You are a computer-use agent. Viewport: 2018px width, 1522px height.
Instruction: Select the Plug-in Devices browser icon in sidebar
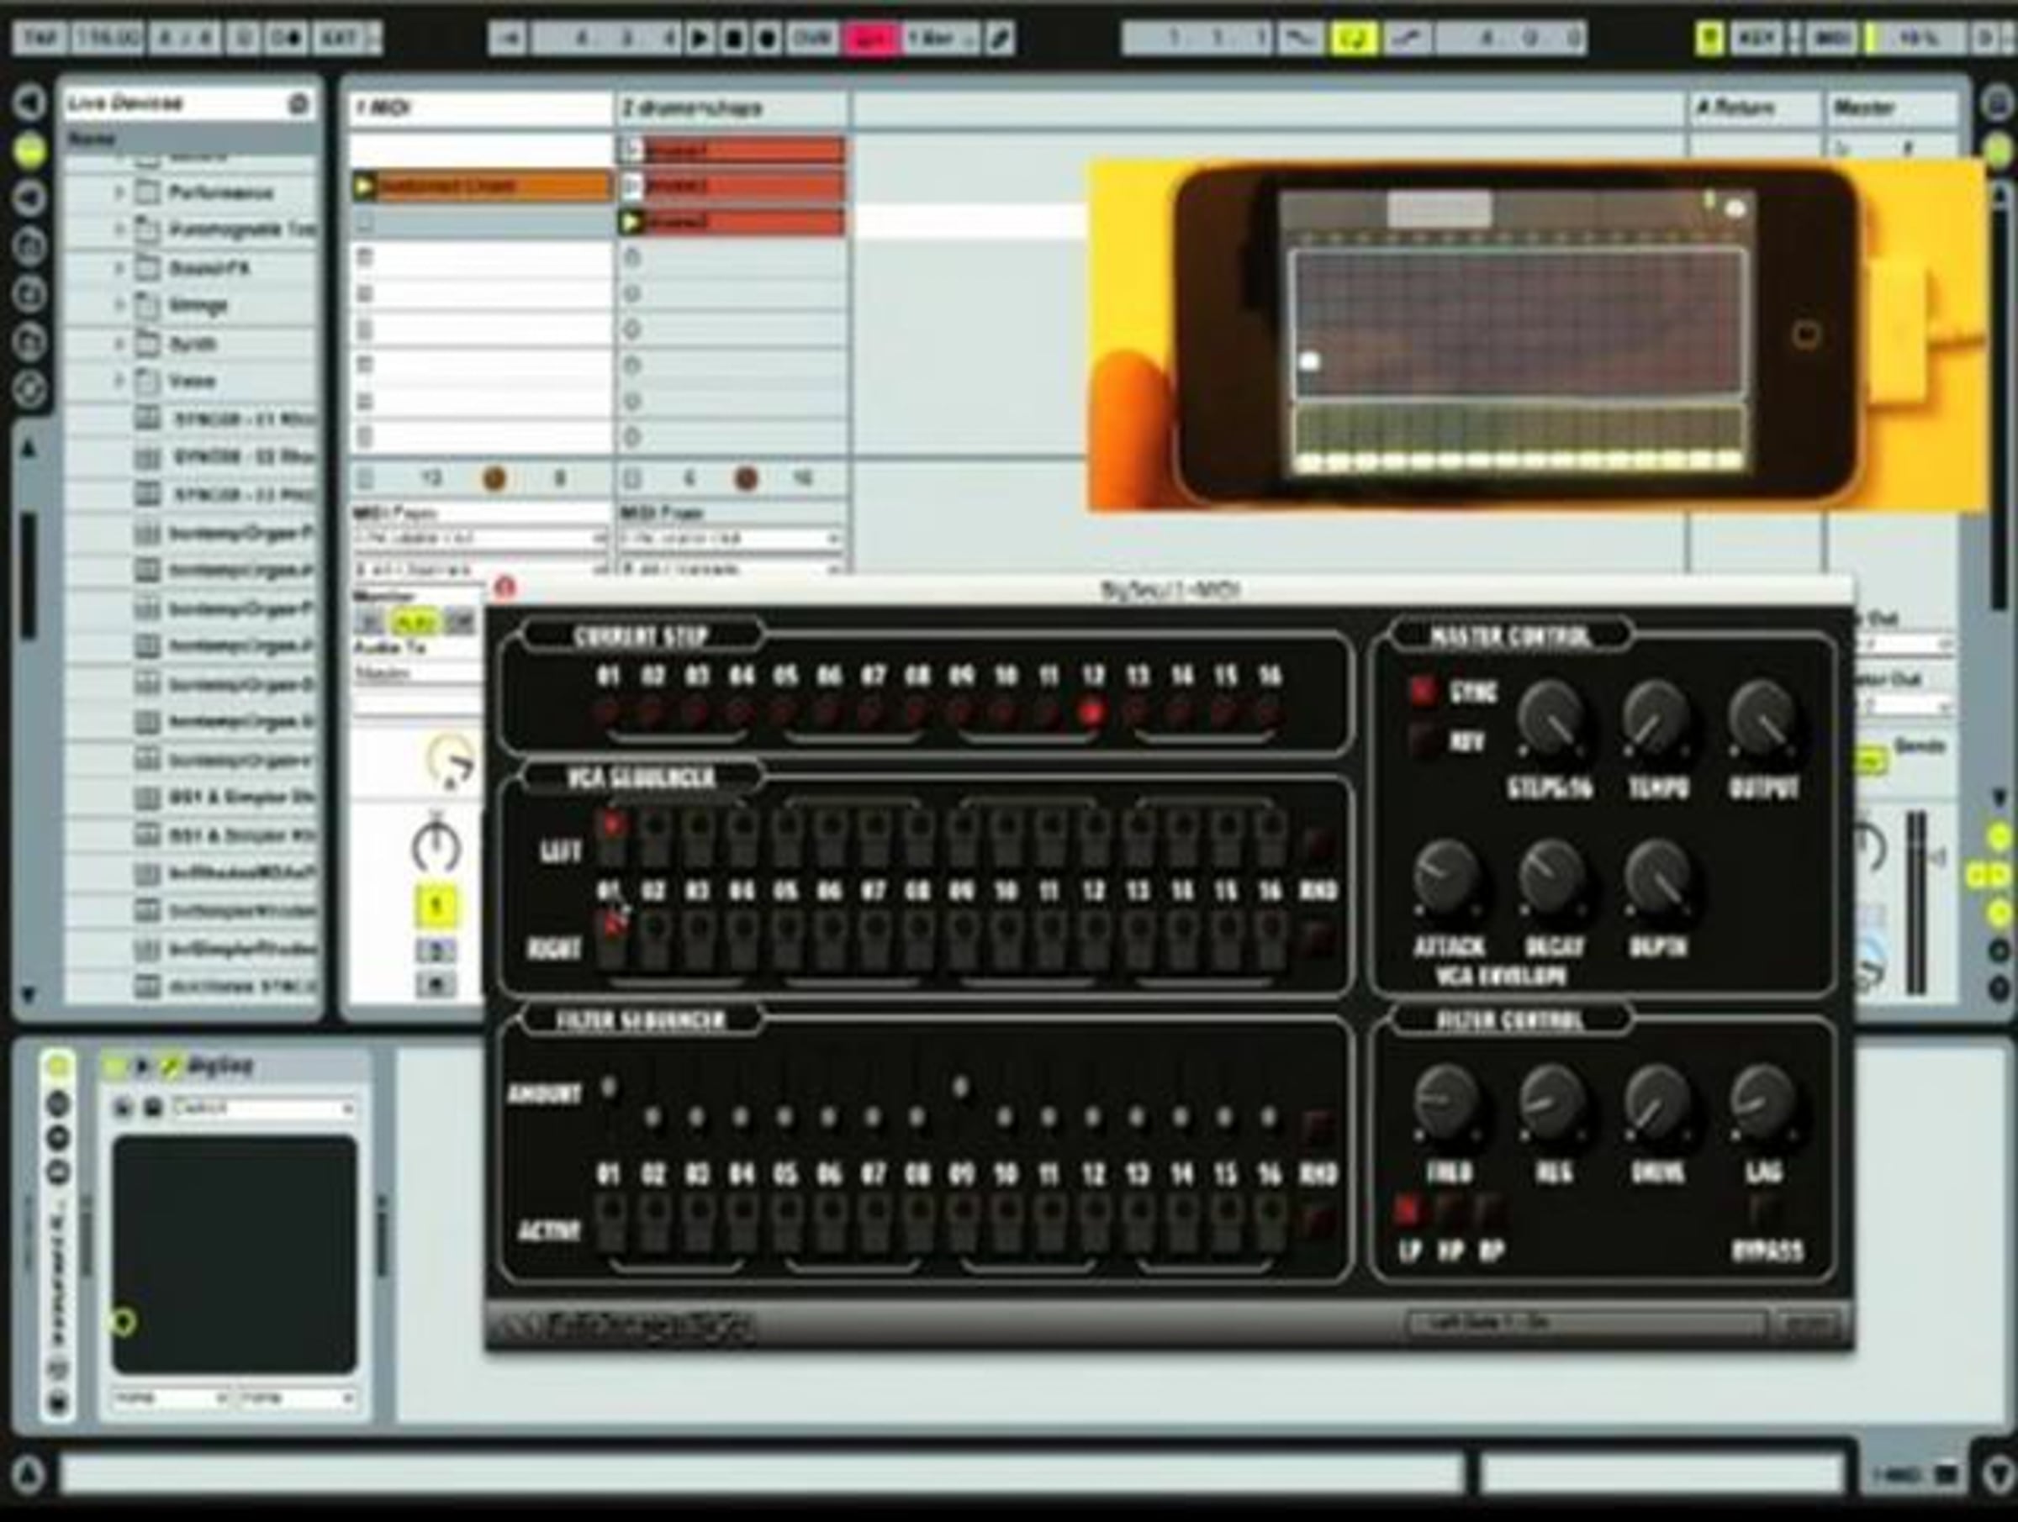coord(29,199)
